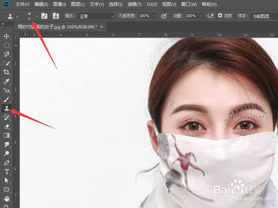Screen dimensions: 278x208
Task: Click the opacity 100% value field
Action: (x=145, y=16)
